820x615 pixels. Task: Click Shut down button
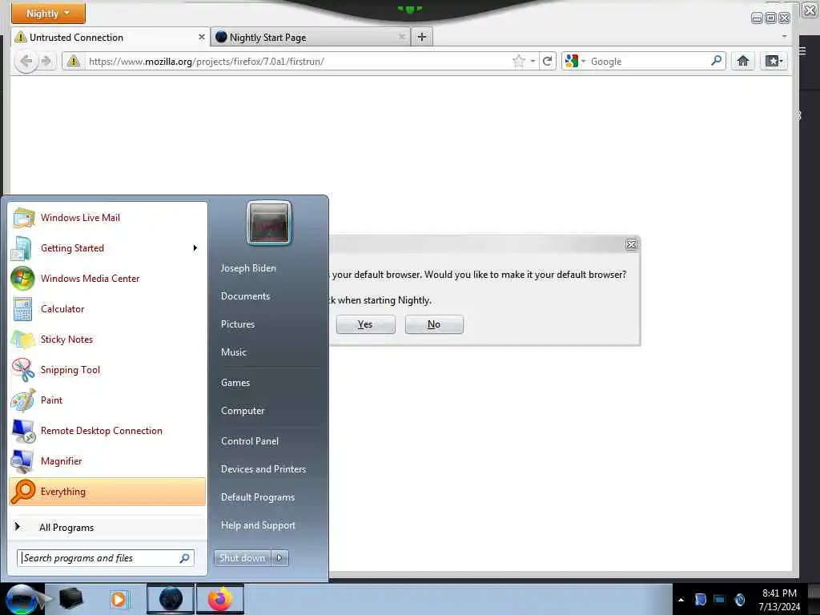pos(242,558)
